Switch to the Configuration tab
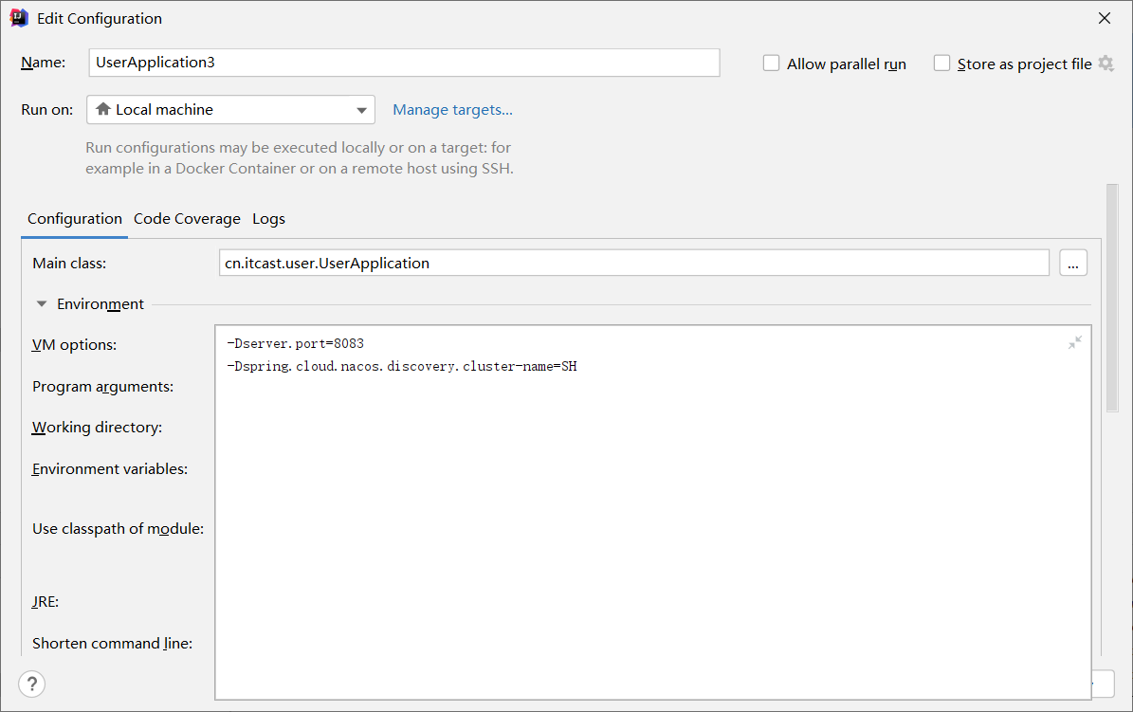Image resolution: width=1133 pixels, height=712 pixels. click(74, 219)
